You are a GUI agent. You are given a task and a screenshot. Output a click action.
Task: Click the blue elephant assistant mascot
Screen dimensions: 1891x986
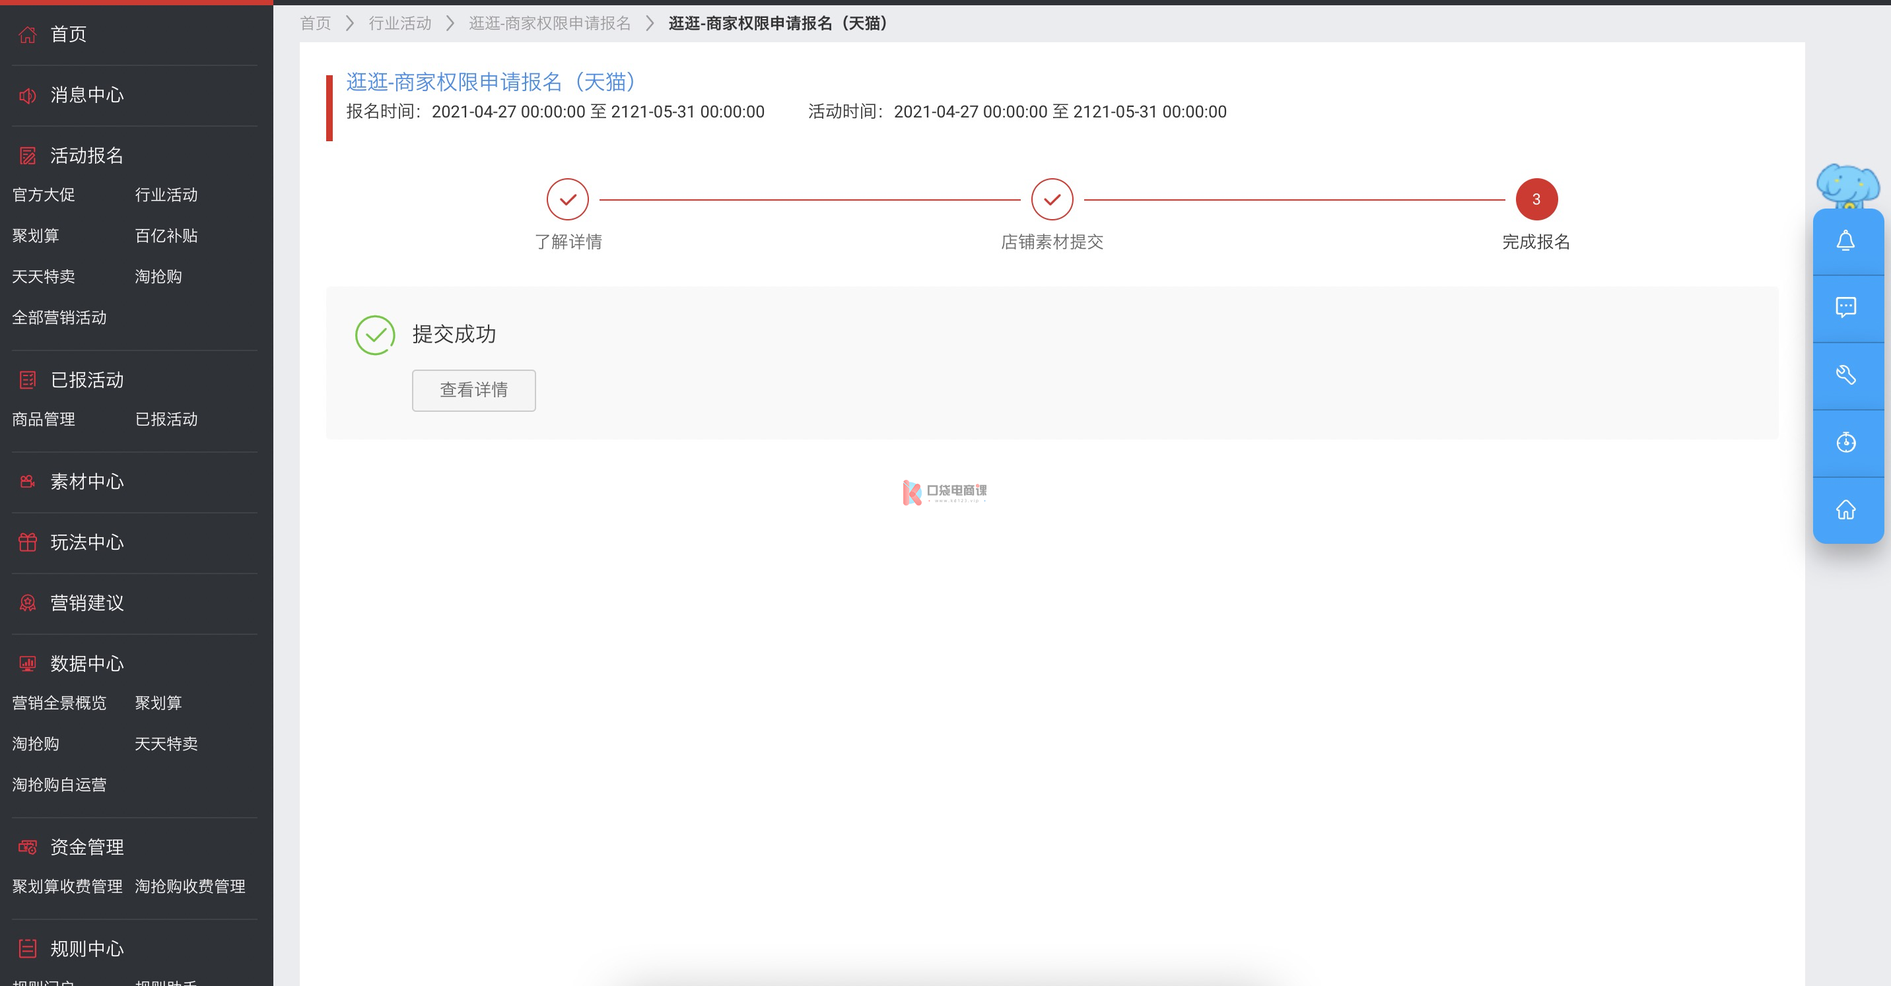1847,186
